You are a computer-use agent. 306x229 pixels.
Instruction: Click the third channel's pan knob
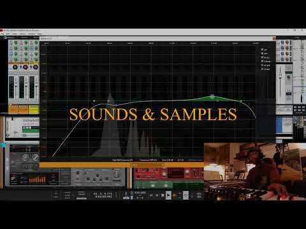pyautogui.click(x=36, y=67)
